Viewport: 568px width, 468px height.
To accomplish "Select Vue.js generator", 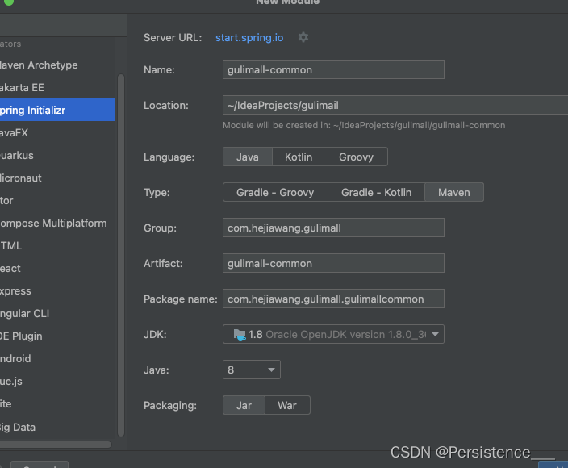I will (x=57, y=381).
